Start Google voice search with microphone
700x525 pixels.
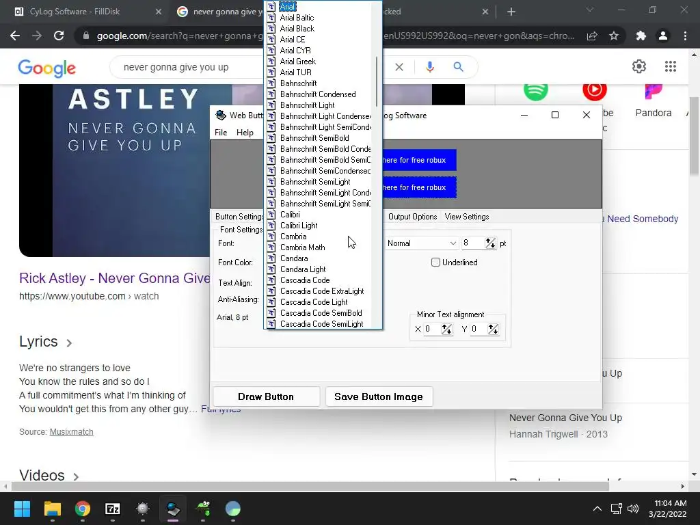click(429, 67)
